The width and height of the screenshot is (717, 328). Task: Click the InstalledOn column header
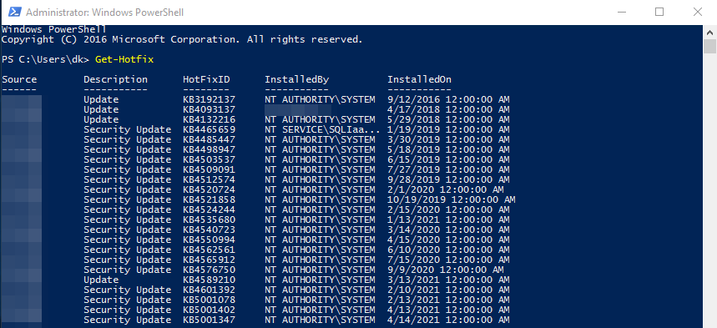click(x=419, y=79)
